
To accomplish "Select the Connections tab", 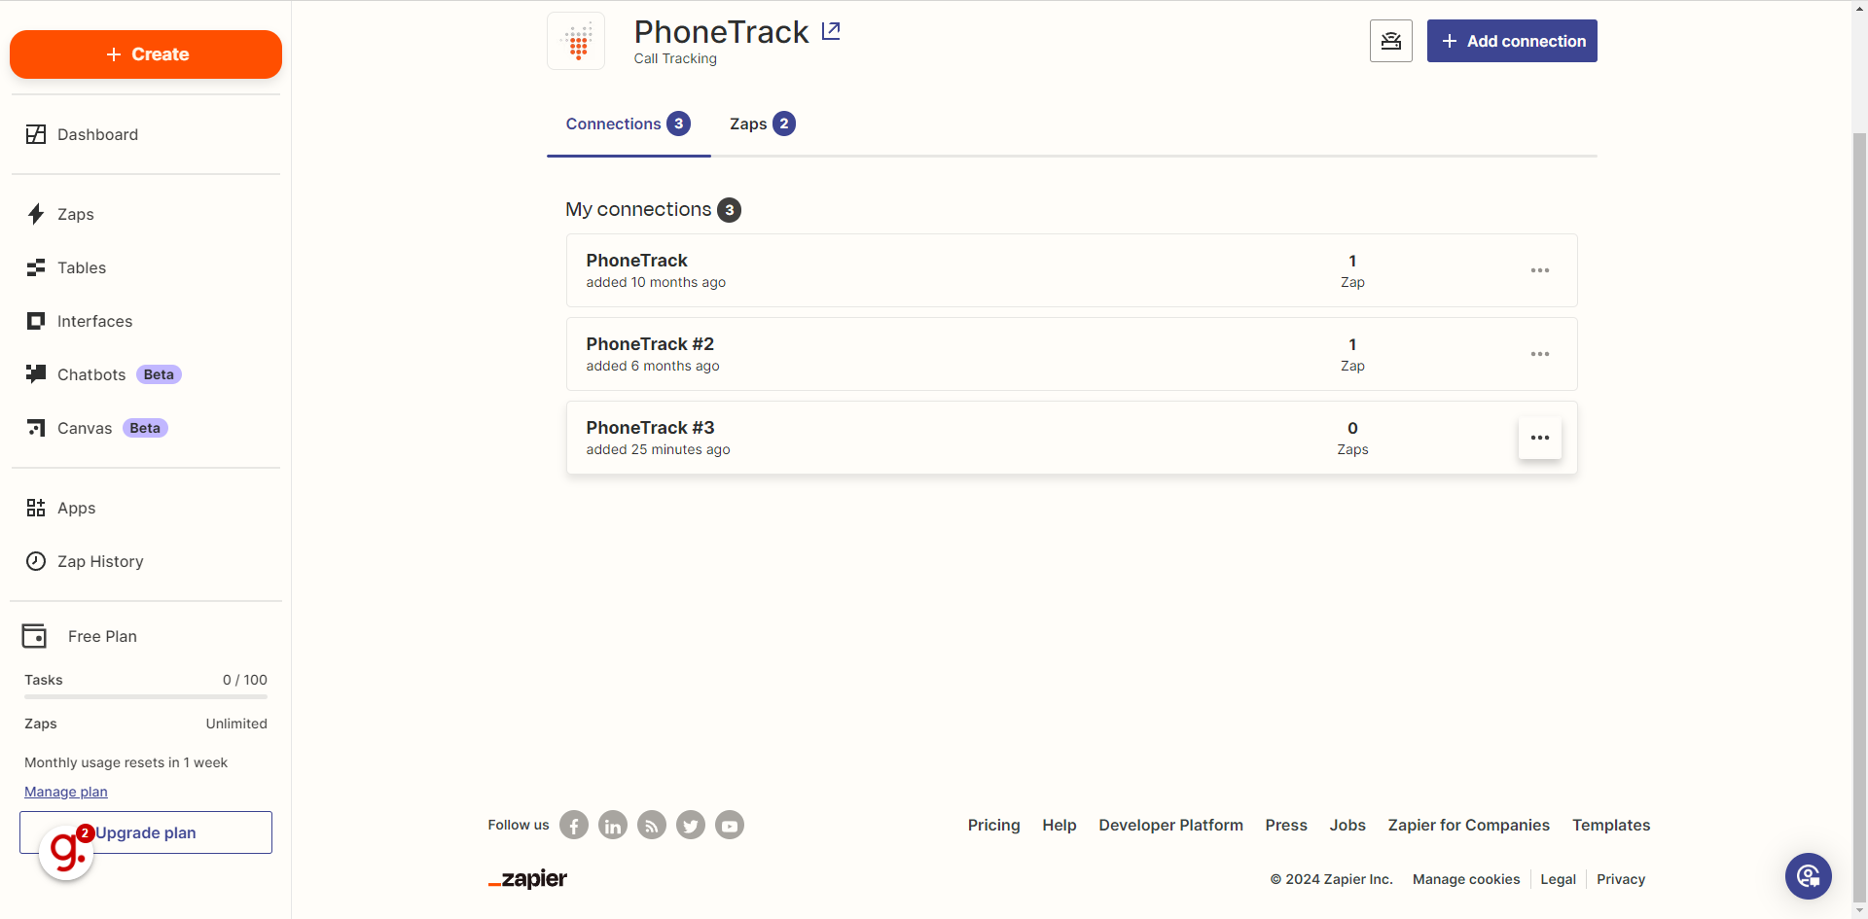I will 629,124.
